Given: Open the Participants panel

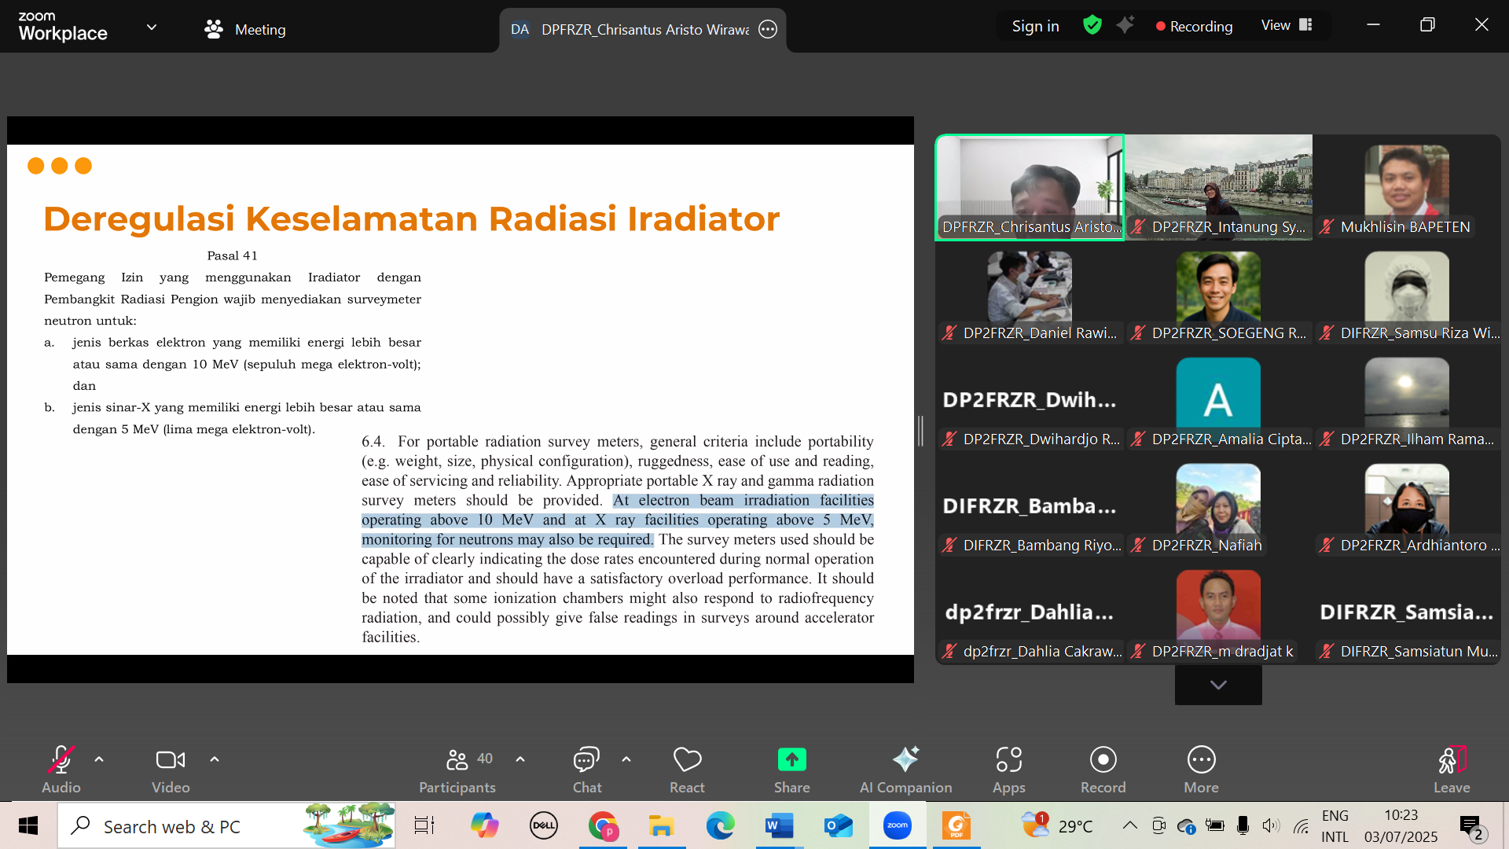Looking at the screenshot, I should [x=458, y=770].
